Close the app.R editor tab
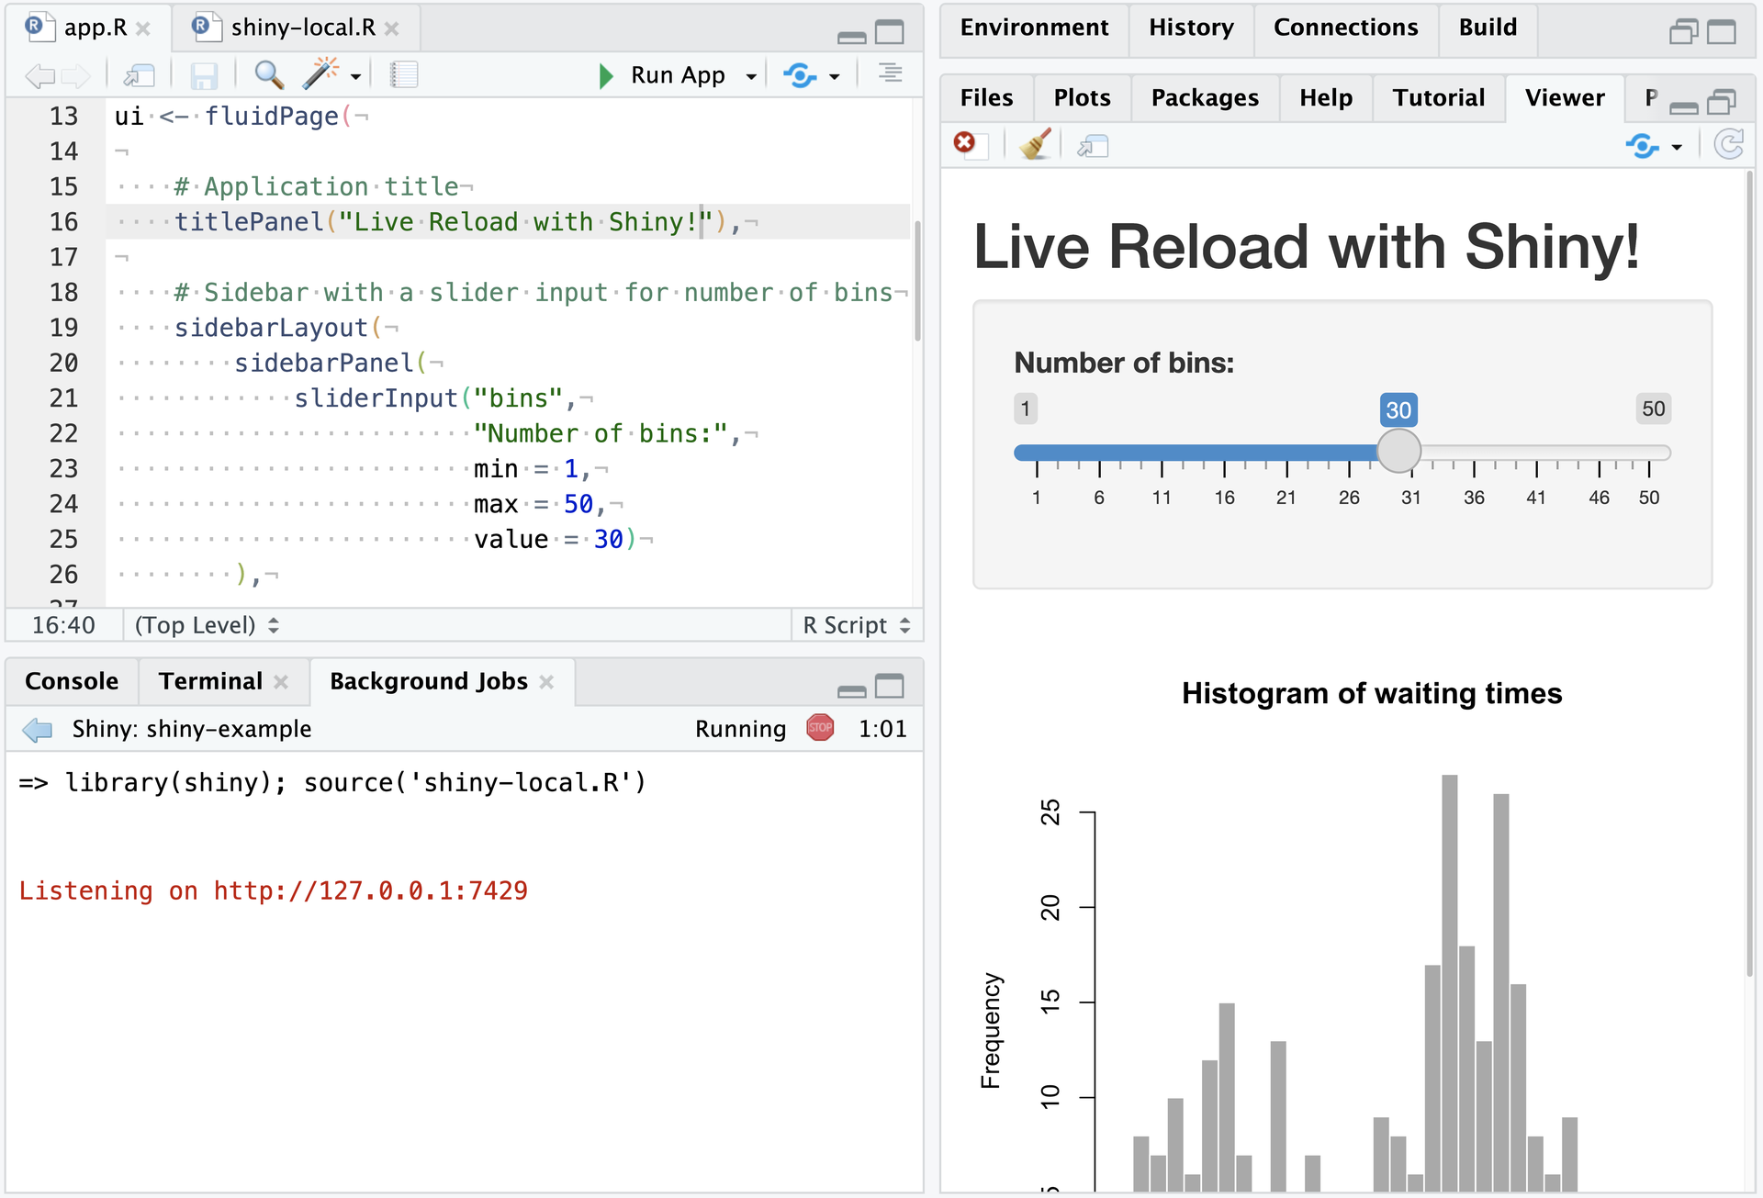 click(143, 28)
